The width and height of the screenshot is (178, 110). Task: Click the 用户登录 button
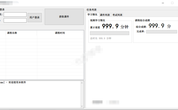click(x=35, y=18)
